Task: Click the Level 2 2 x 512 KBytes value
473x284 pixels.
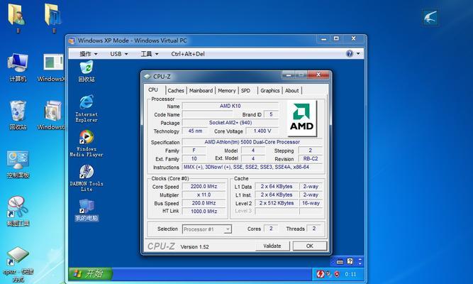Action: click(x=277, y=203)
